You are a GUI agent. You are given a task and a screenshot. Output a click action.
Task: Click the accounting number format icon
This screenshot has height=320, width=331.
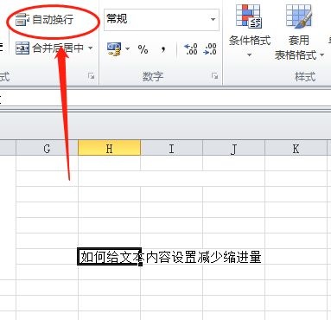[x=114, y=49]
